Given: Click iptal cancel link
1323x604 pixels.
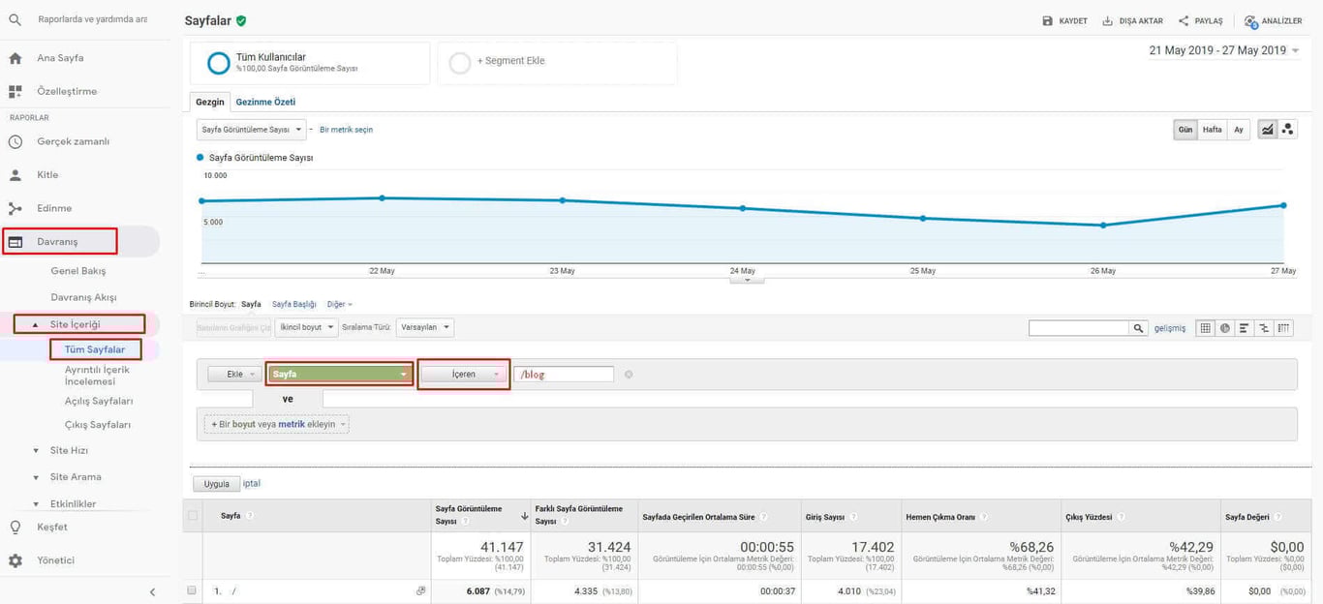Looking at the screenshot, I should click(x=252, y=483).
